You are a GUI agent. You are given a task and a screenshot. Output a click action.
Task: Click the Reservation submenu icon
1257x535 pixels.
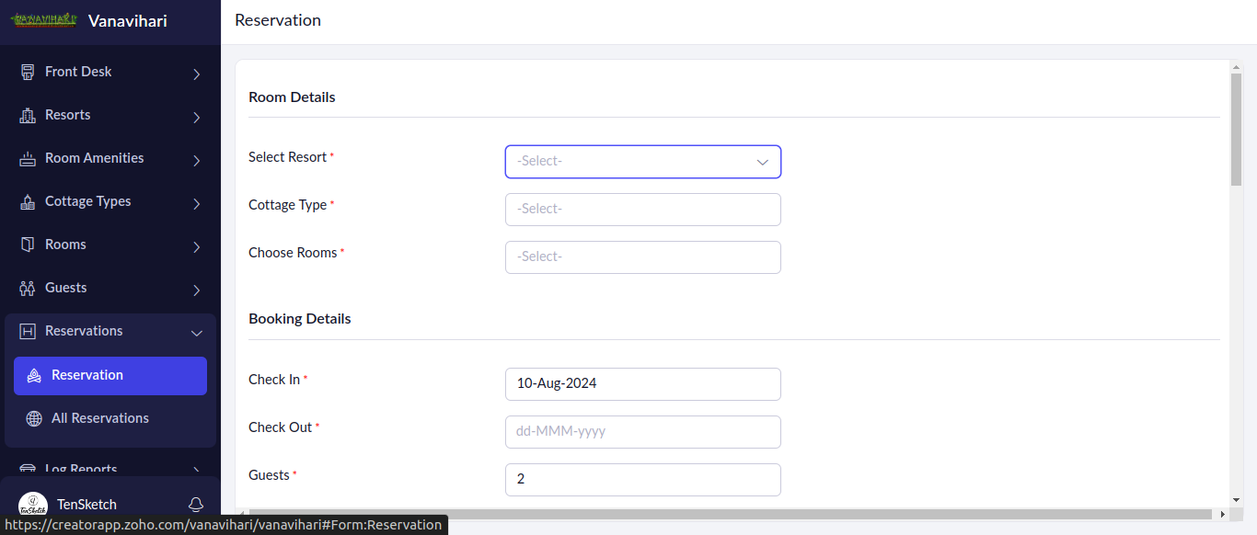[x=34, y=375]
